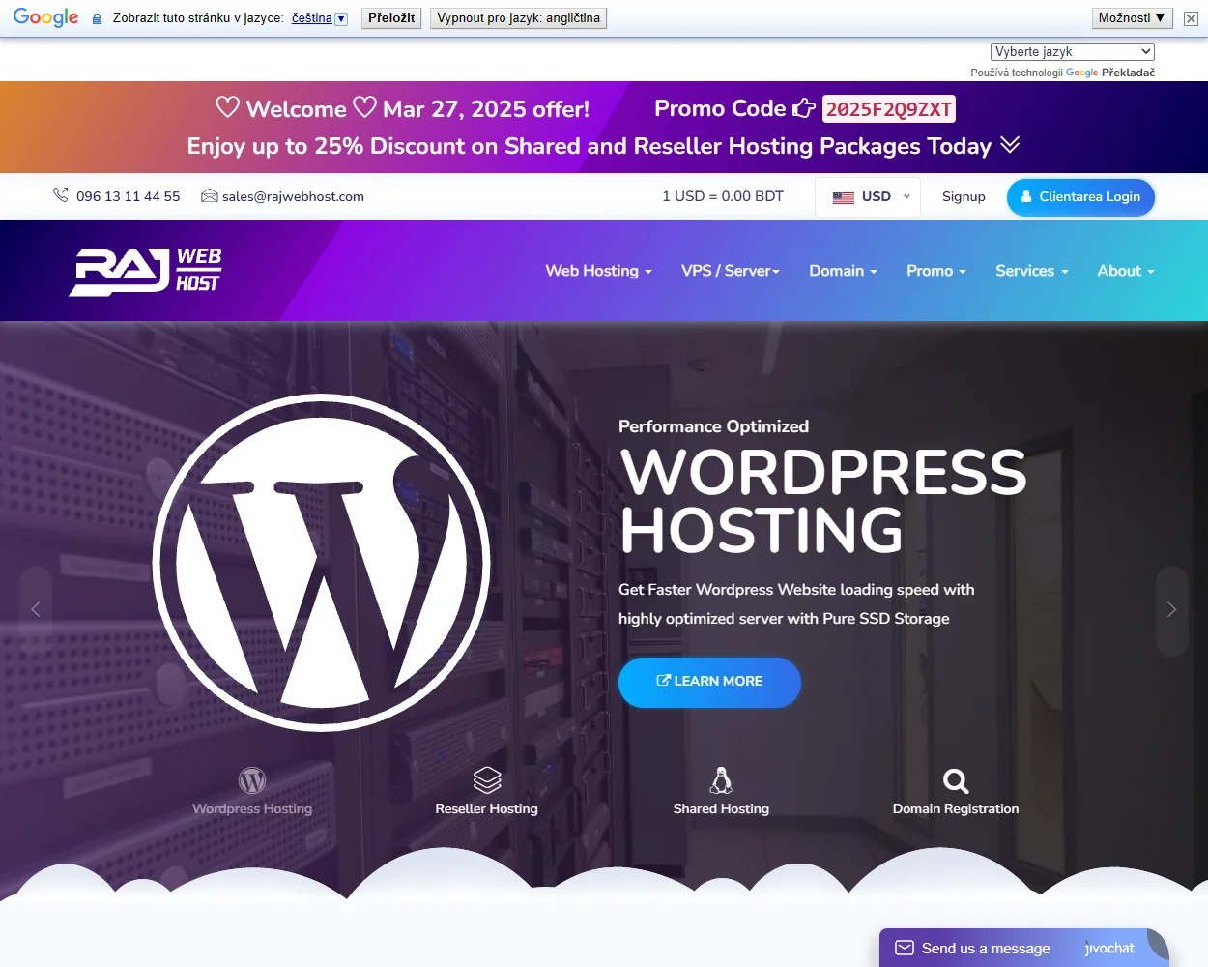This screenshot has height=967, width=1208.
Task: Select the Shared Hosting penguin icon
Action: (720, 779)
